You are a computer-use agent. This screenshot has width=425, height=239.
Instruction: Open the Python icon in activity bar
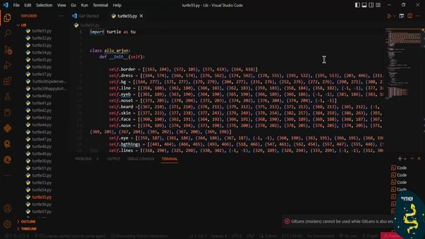7,128
